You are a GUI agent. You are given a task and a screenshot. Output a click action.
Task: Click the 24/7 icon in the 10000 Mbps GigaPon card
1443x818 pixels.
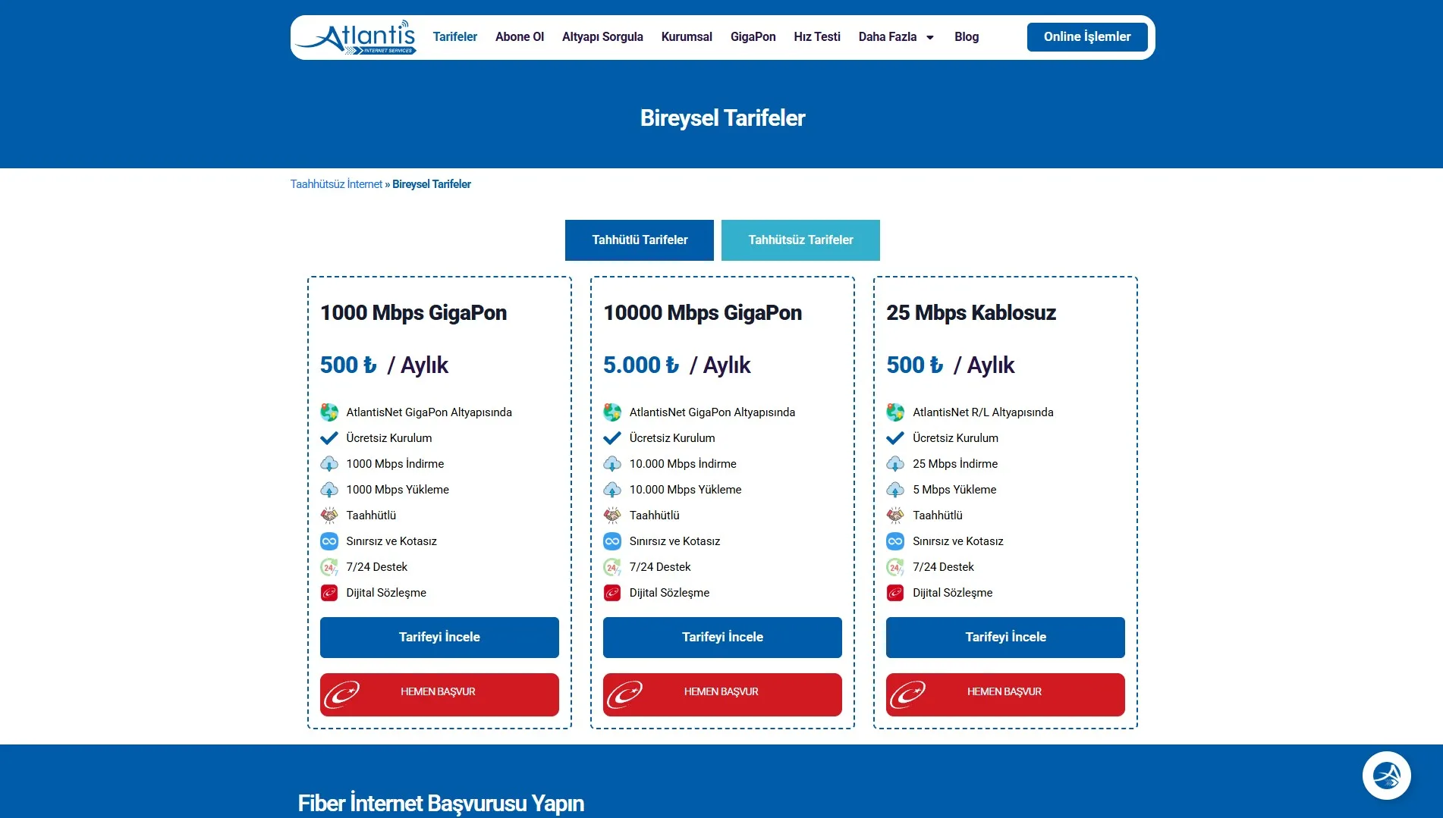[x=612, y=567]
